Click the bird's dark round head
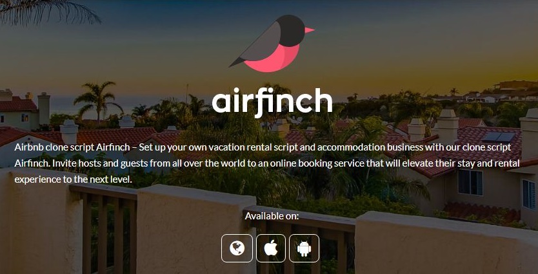The width and height of the screenshot is (538, 274). tap(290, 31)
